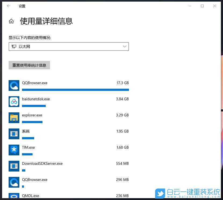This screenshot has height=200, width=223.
Task: Select the QMDL.exe list entry
Action: (x=30, y=196)
